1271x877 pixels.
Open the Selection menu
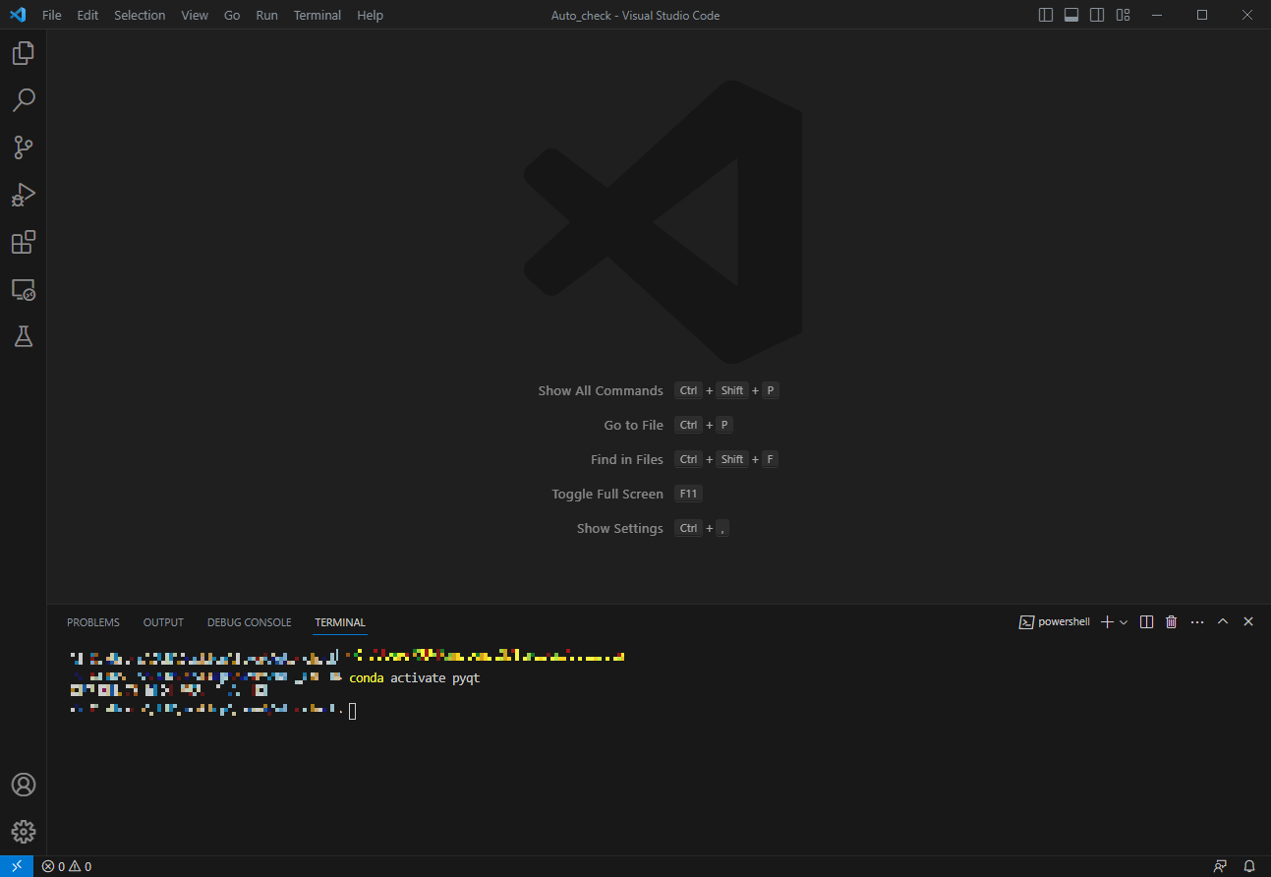tap(140, 15)
